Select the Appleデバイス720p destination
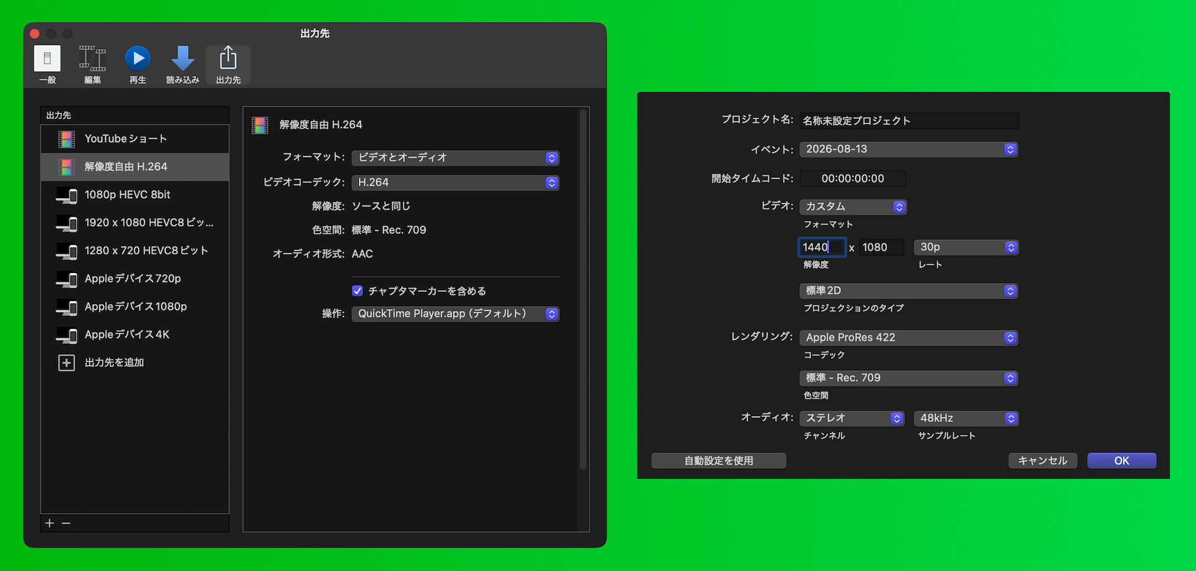Screen dimensions: 1196x571 tap(135, 279)
